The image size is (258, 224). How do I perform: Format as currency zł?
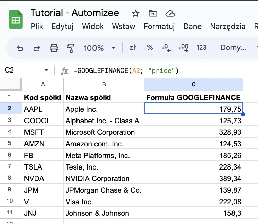(133, 47)
